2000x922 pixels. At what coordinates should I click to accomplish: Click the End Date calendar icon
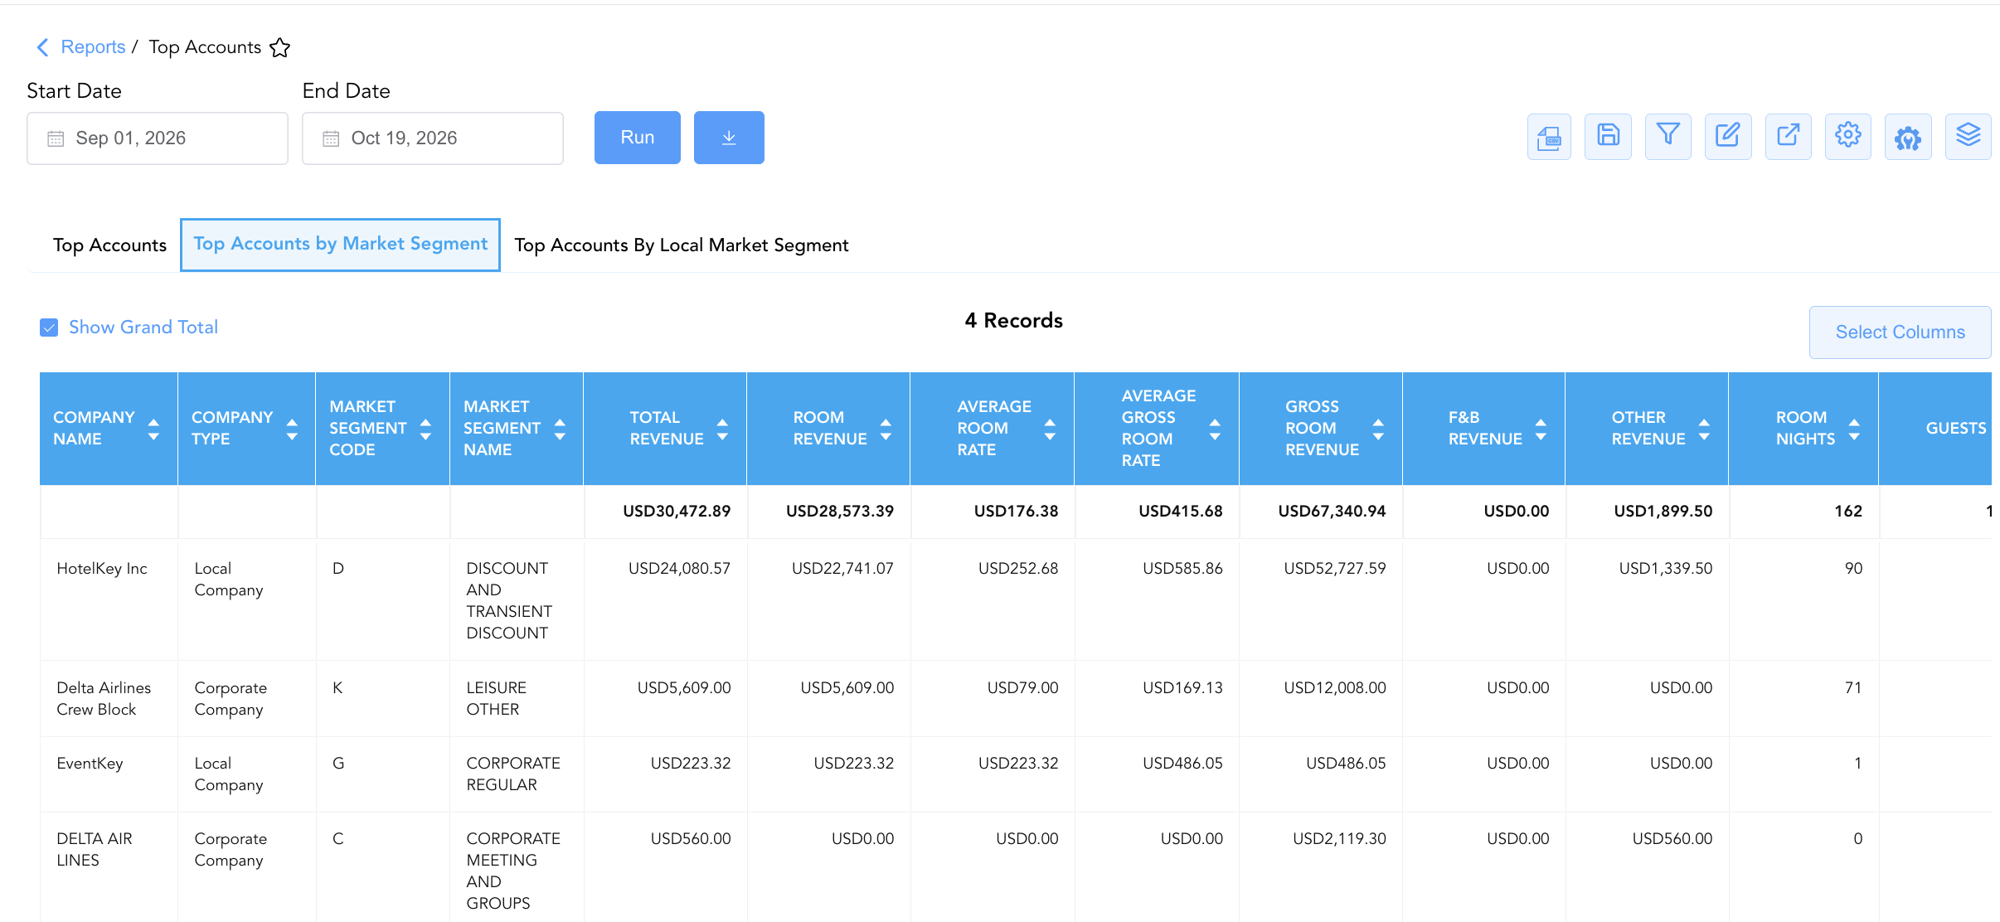pos(331,138)
